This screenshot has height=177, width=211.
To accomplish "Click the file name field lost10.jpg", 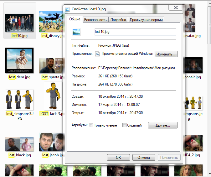I will point(135,32).
